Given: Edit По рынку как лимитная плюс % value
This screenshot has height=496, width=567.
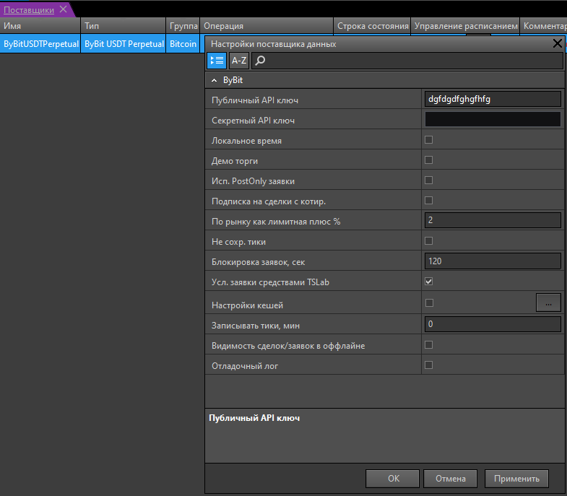Looking at the screenshot, I should click(493, 220).
